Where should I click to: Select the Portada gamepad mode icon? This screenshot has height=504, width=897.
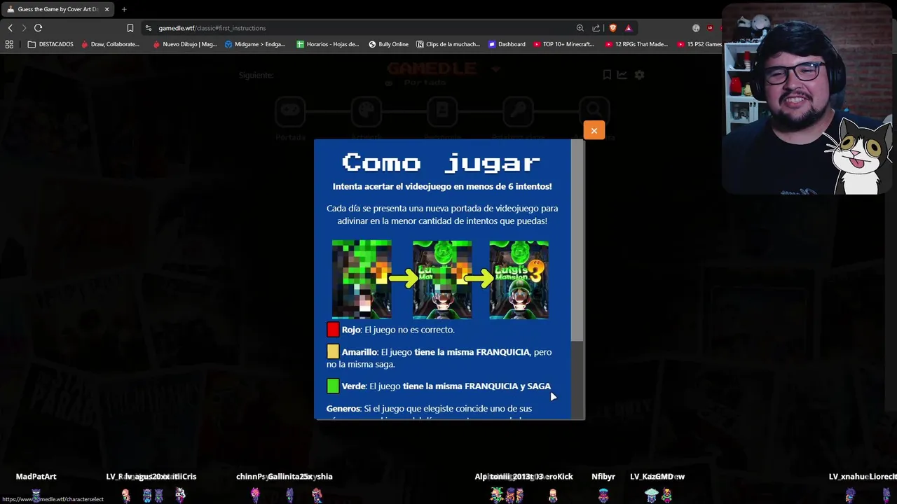point(290,110)
